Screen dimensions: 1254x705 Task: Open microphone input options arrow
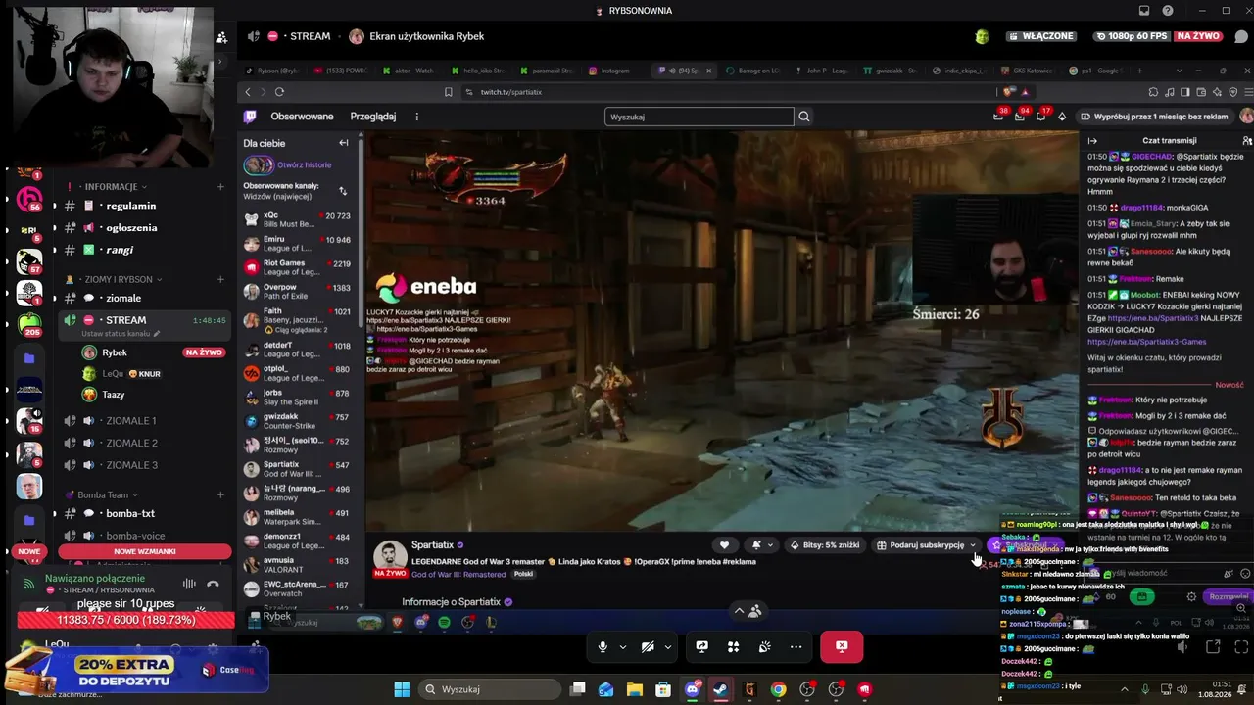click(x=622, y=646)
